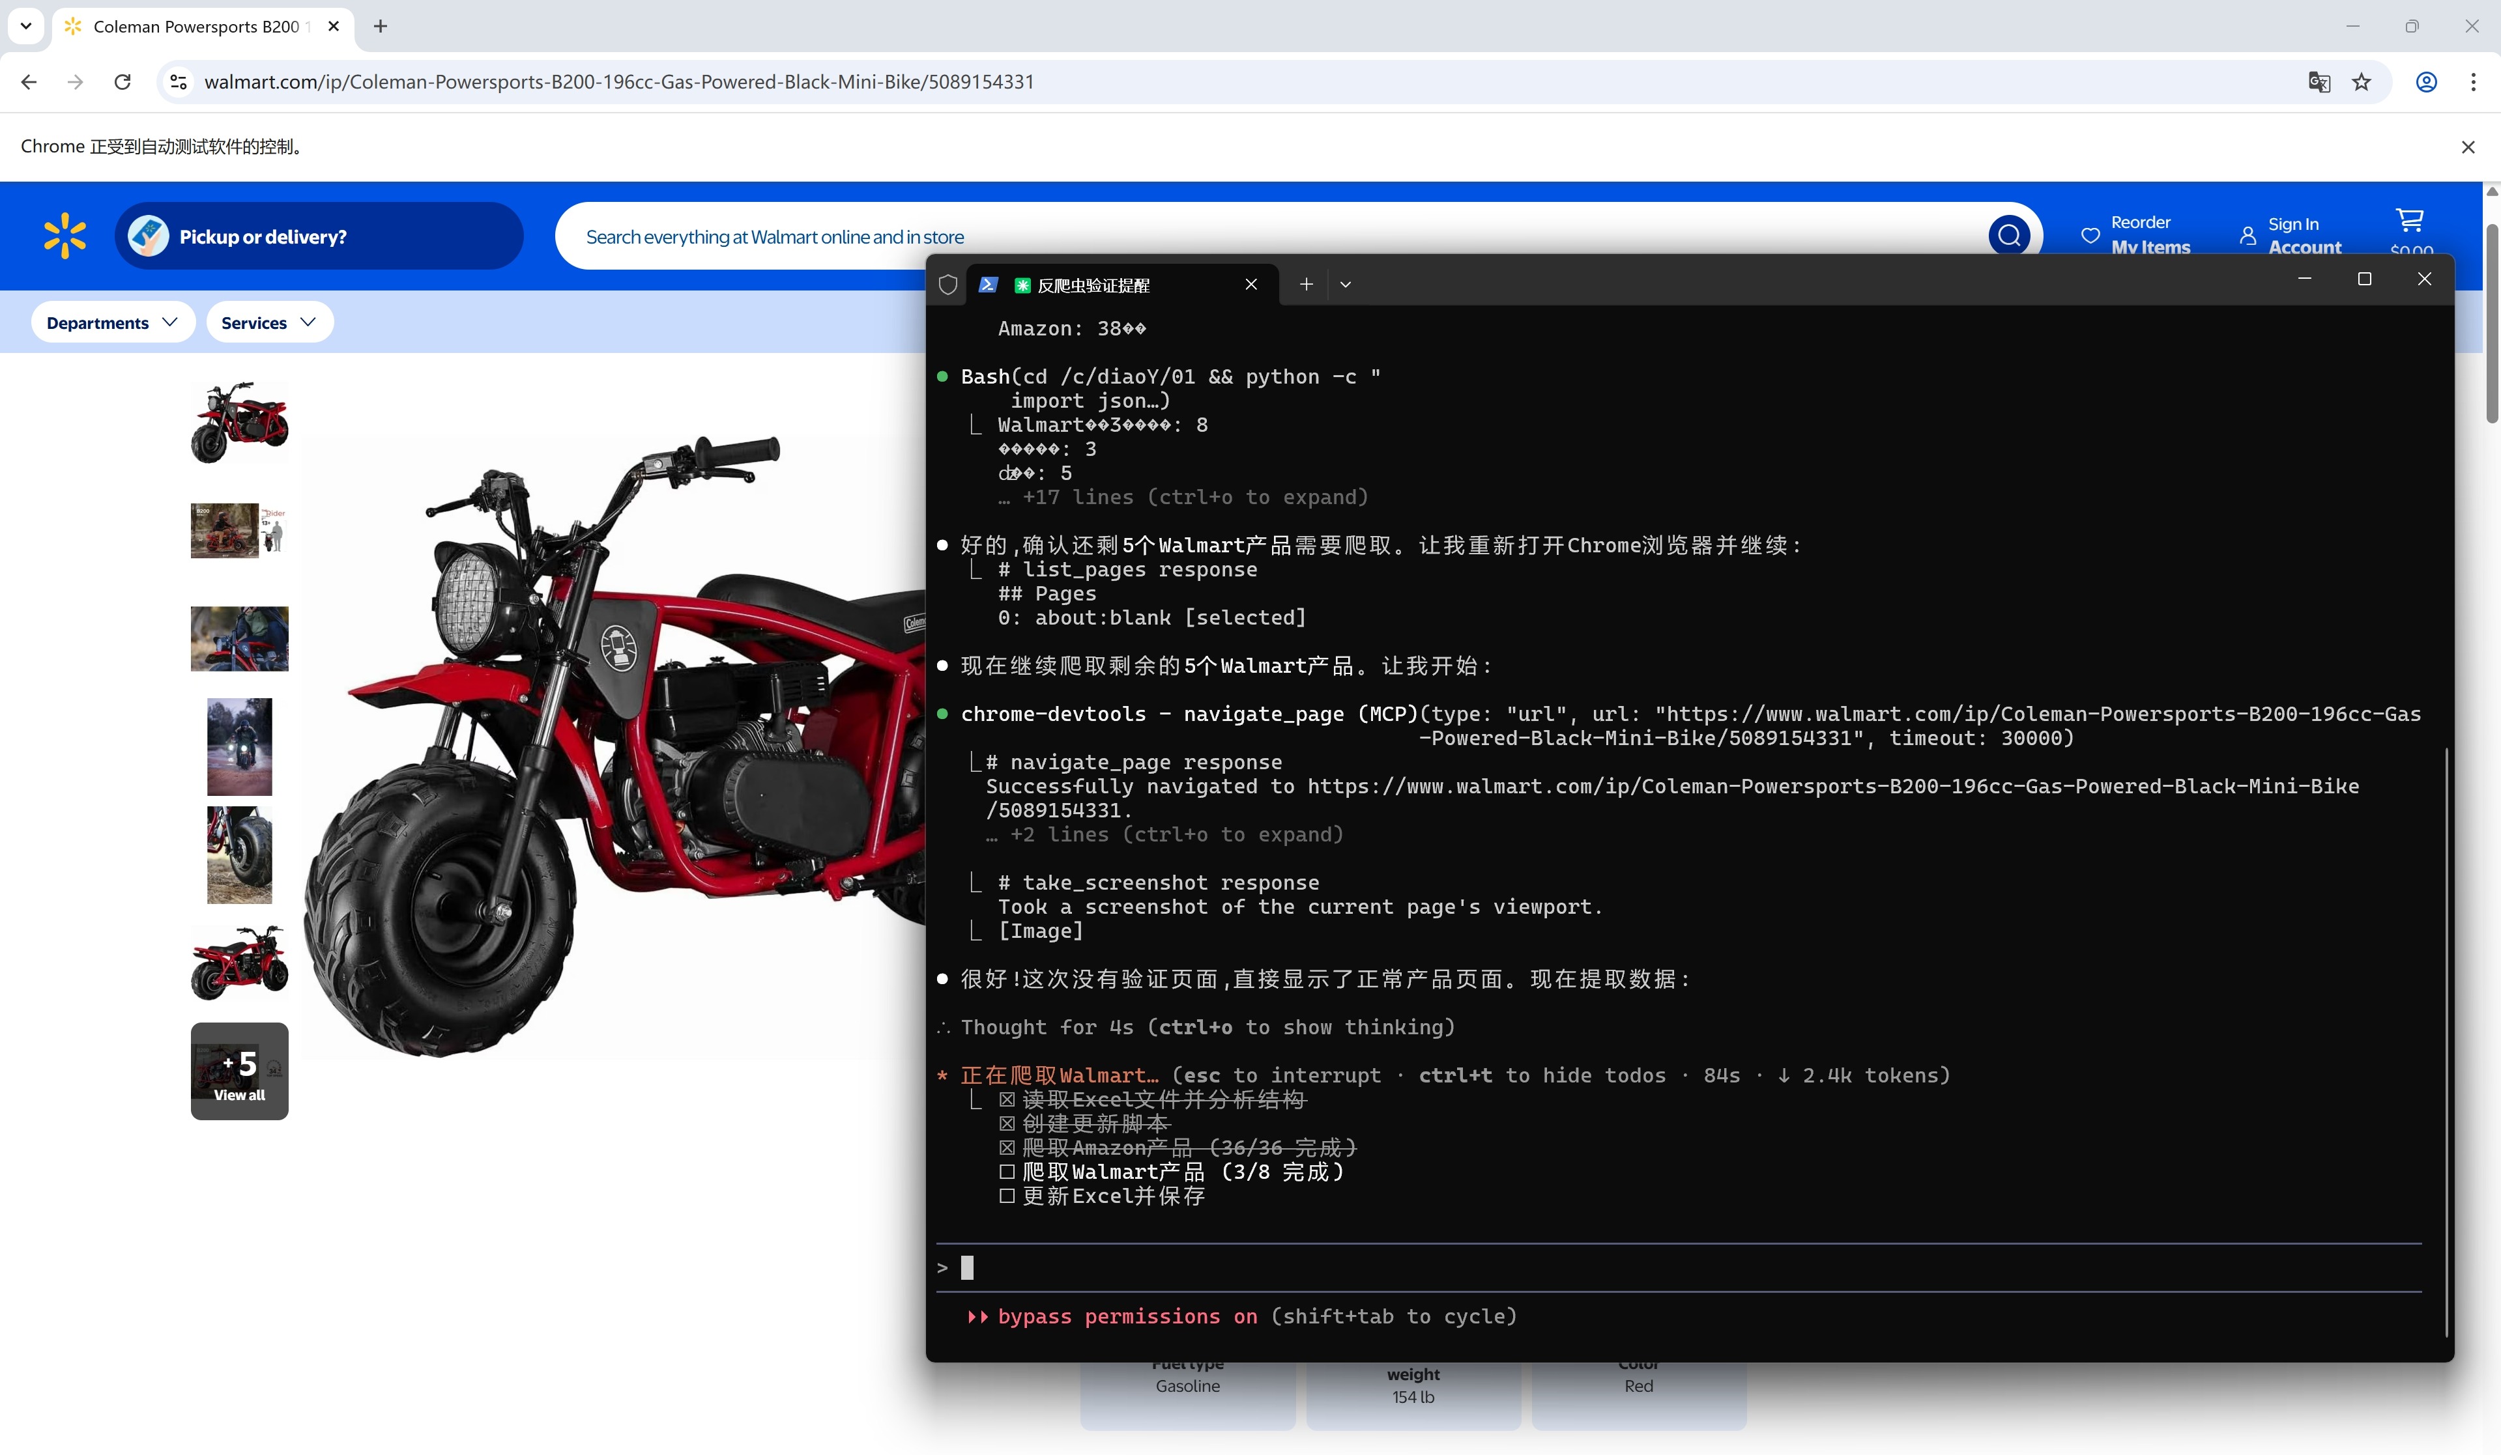Dismiss the Chrome automation notice bar
Screen dimensions: 2501x1455
pos(2467,147)
